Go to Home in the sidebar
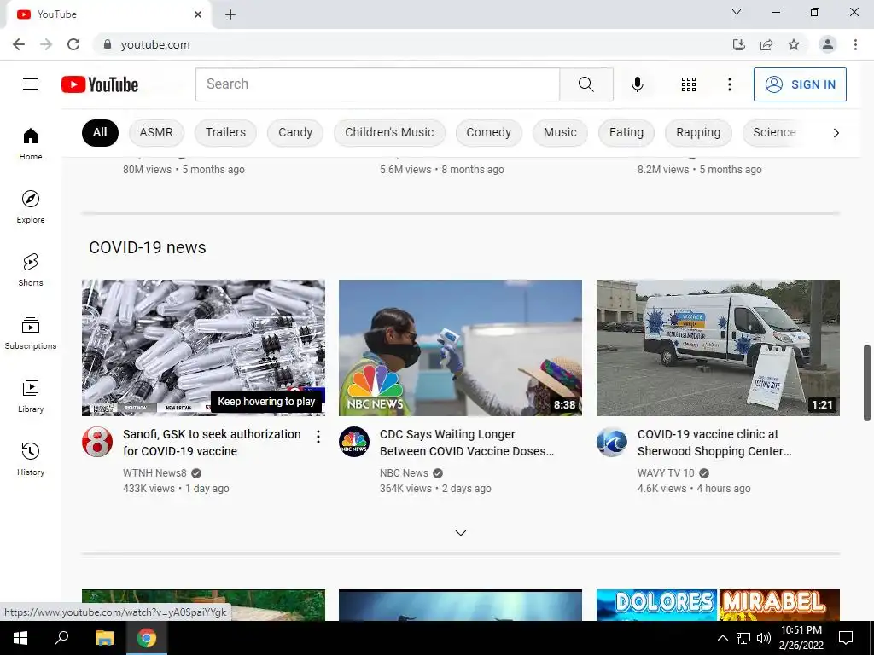The width and height of the screenshot is (874, 655). [31, 144]
